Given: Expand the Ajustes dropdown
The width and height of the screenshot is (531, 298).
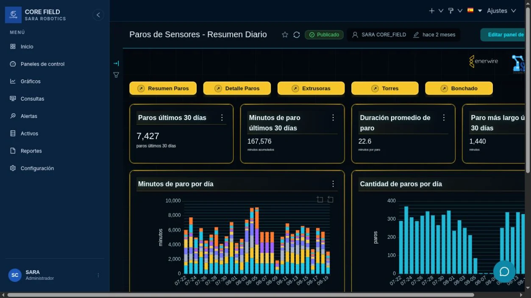Looking at the screenshot, I should click(x=501, y=11).
